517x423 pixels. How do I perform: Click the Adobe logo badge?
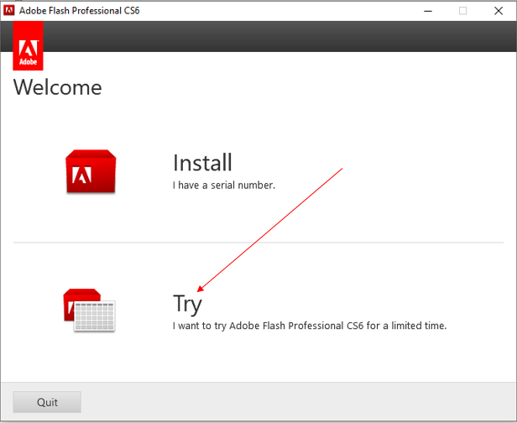[28, 46]
